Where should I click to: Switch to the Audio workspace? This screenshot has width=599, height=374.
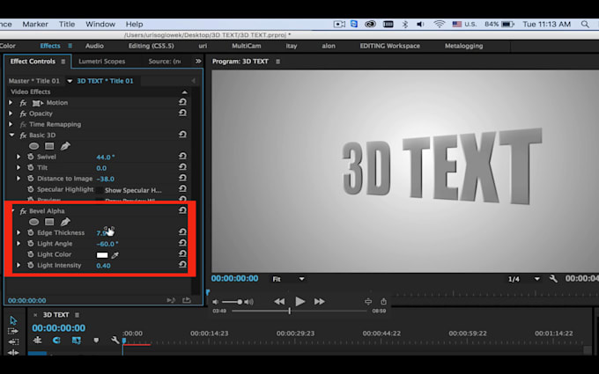93,45
